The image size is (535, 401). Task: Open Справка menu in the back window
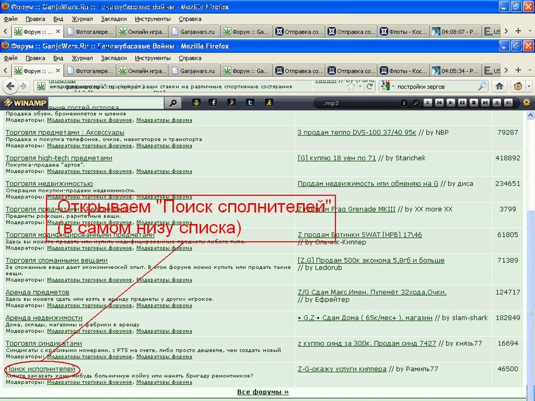[x=190, y=19]
